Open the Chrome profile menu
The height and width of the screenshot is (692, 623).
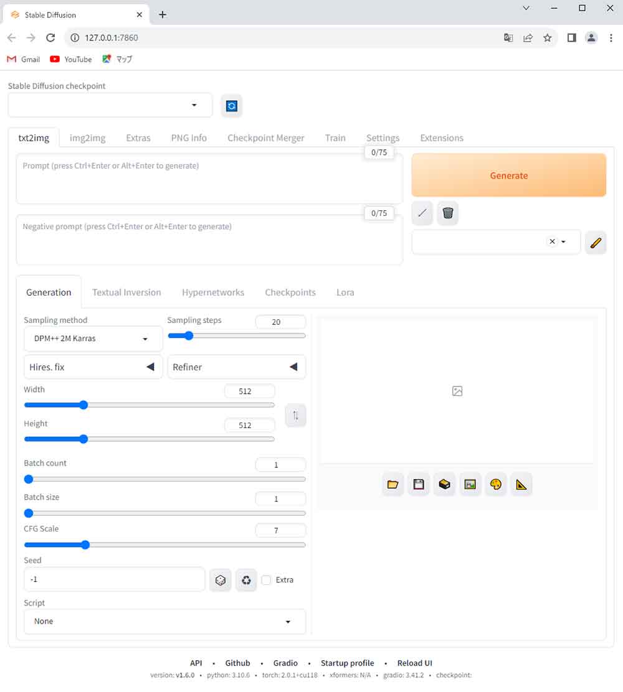point(591,38)
